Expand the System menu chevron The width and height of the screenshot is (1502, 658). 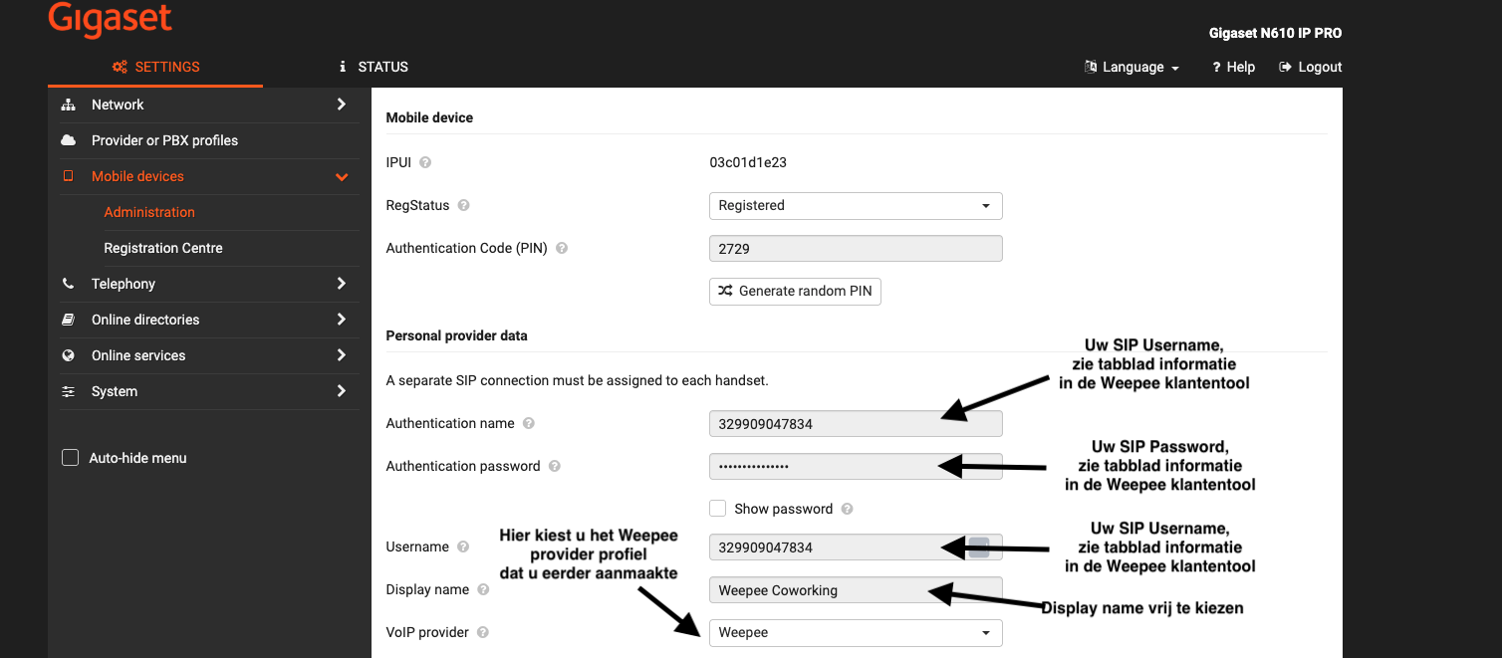[342, 391]
